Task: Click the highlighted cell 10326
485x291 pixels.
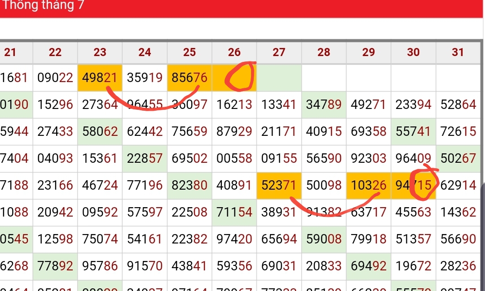Action: [x=369, y=185]
